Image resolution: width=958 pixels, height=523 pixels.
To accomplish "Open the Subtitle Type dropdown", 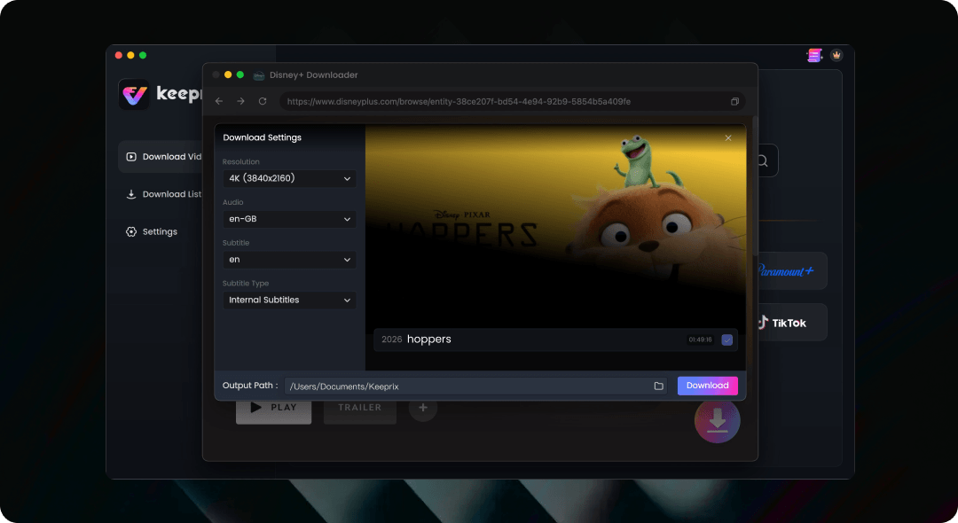I will pyautogui.click(x=289, y=301).
